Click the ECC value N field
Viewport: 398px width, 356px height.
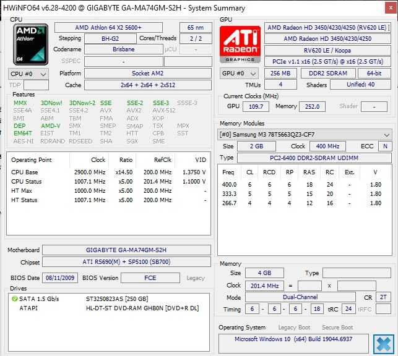385,146
